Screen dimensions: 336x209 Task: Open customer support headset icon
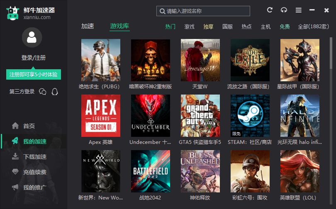(x=284, y=10)
